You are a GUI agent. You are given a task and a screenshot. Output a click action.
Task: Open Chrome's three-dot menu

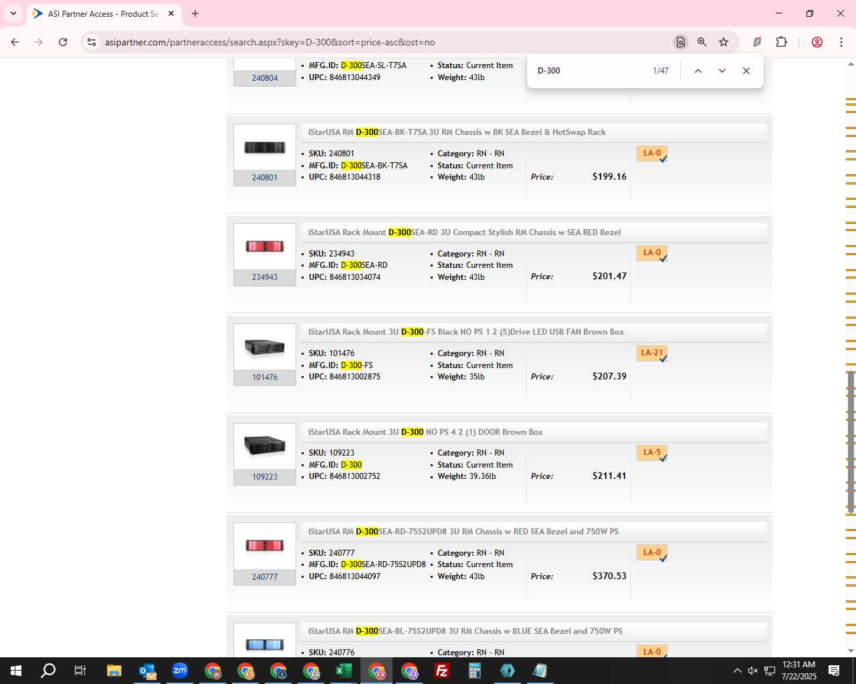(841, 42)
